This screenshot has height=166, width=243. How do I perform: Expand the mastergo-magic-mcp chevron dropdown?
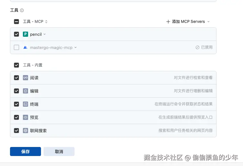click(x=76, y=47)
